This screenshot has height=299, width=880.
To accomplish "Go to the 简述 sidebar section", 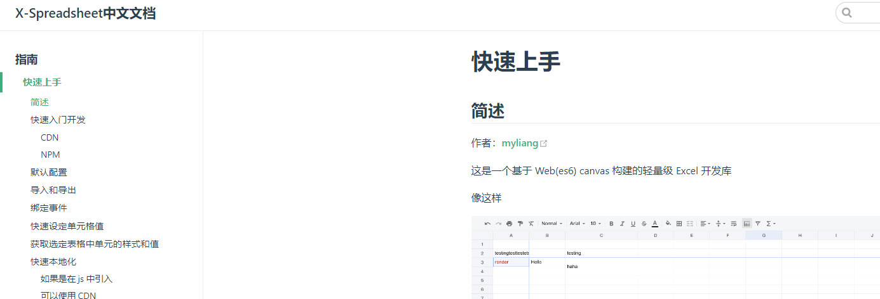I will pos(39,102).
